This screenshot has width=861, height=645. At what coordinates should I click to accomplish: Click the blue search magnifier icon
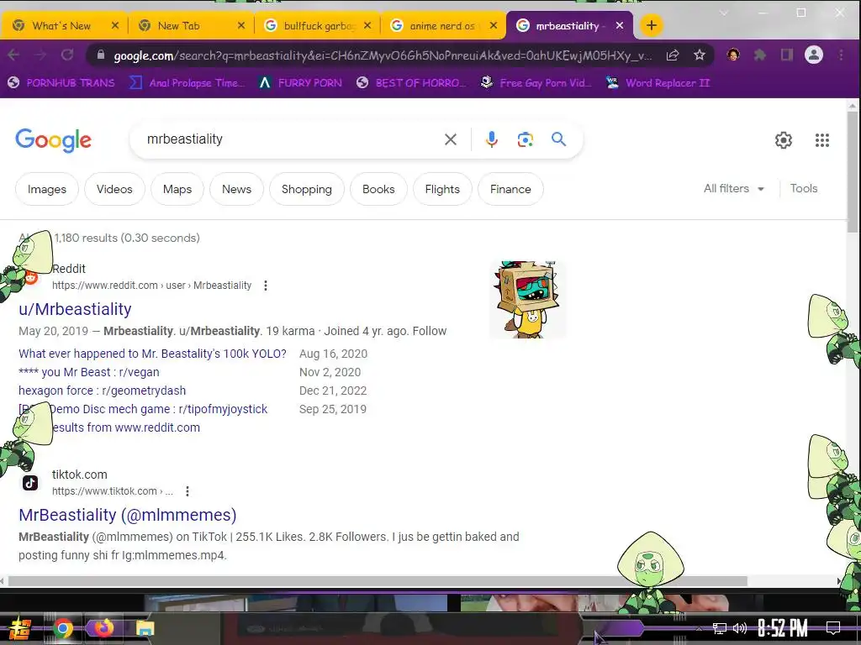[558, 139]
